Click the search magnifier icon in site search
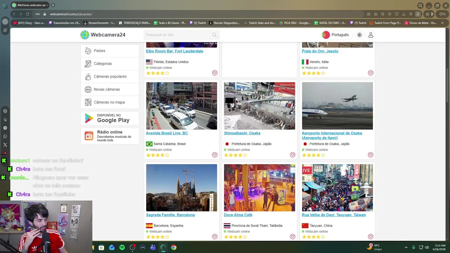This screenshot has width=450, height=253. point(214,35)
